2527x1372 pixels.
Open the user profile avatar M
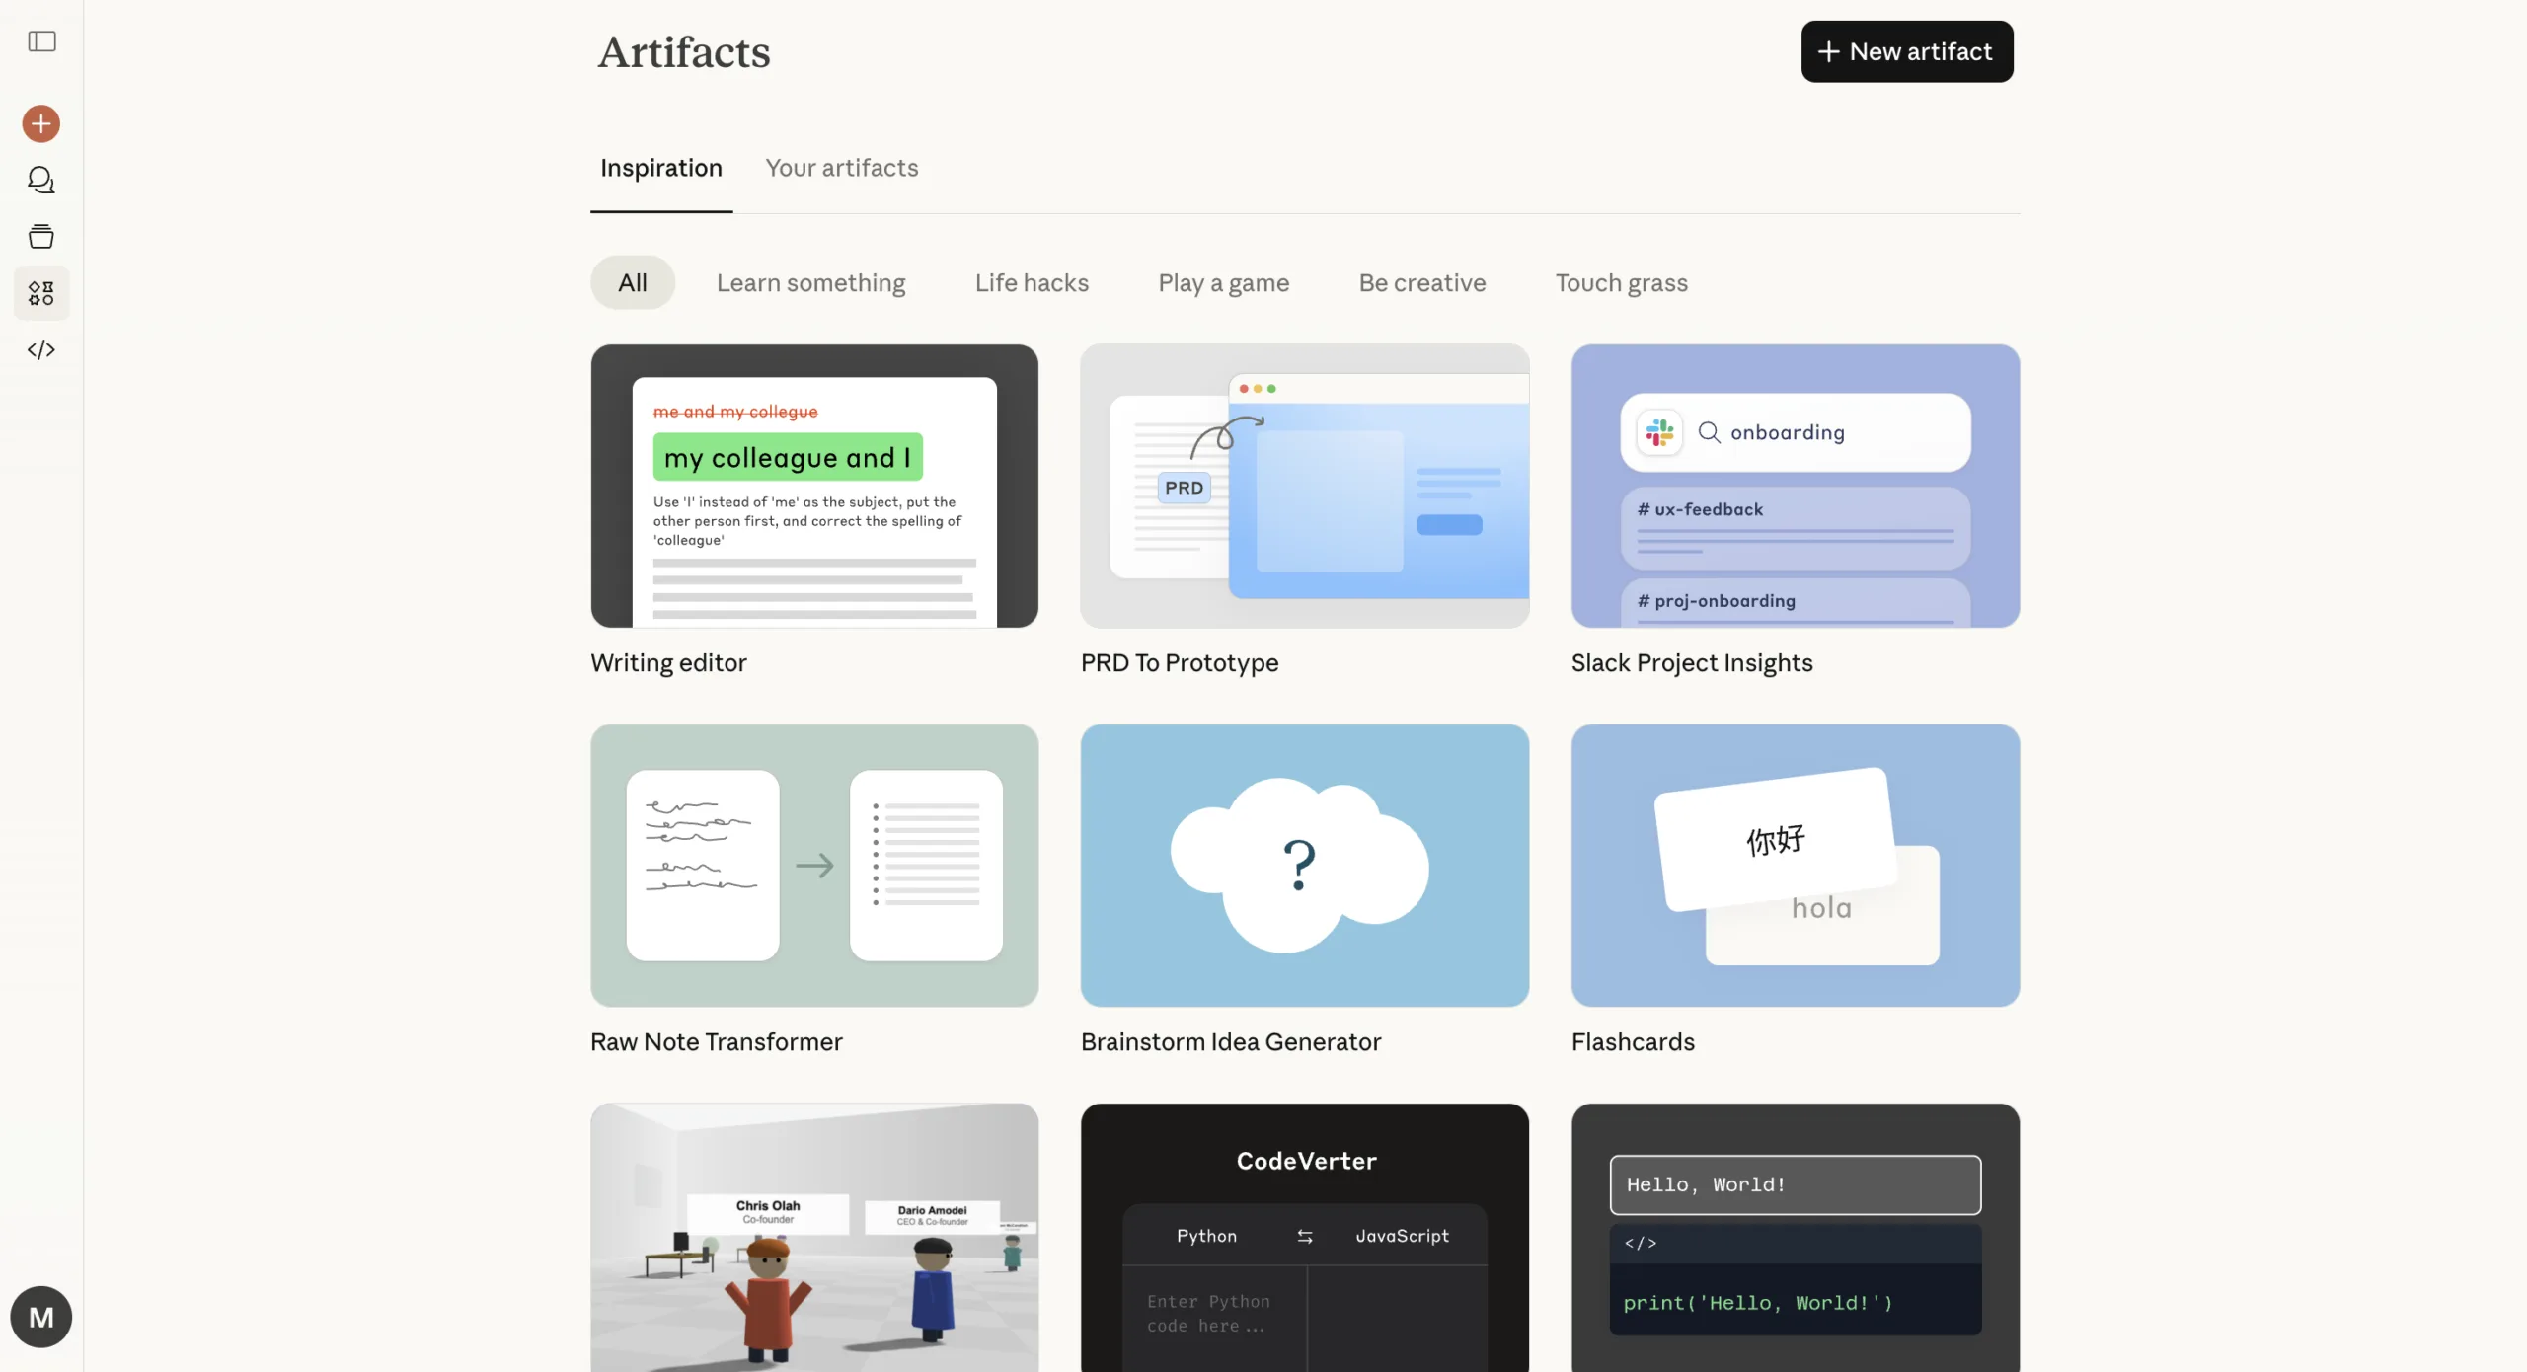coord(41,1317)
